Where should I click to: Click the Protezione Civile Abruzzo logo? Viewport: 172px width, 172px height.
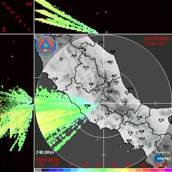pos(46,45)
